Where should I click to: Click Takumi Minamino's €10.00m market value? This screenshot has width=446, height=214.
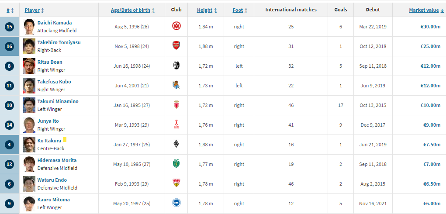pos(430,105)
